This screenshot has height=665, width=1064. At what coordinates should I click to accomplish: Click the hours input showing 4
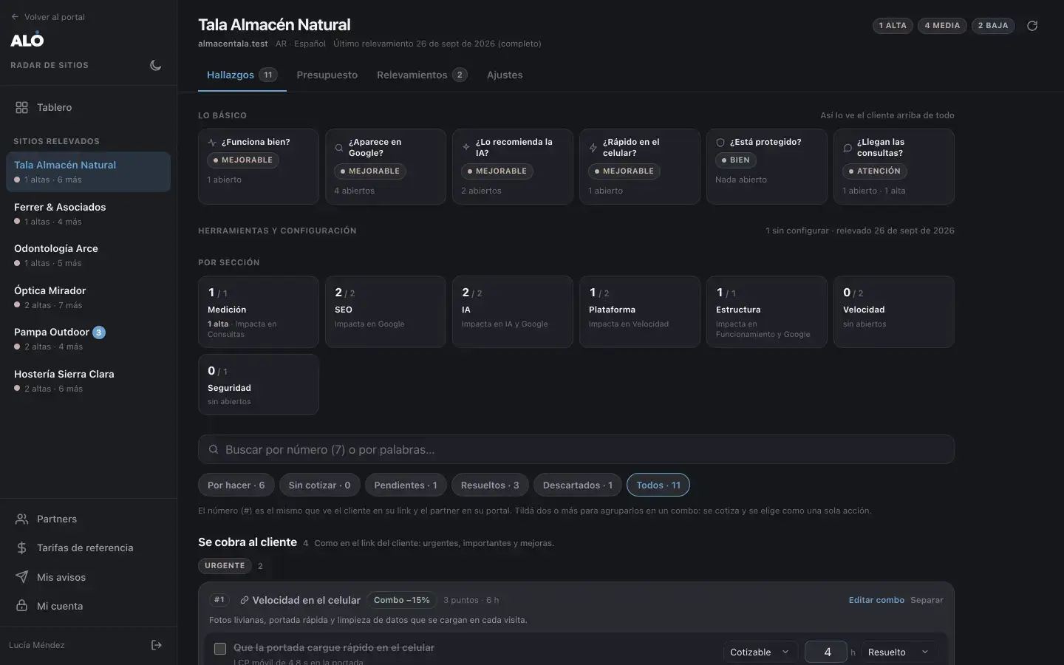point(826,652)
